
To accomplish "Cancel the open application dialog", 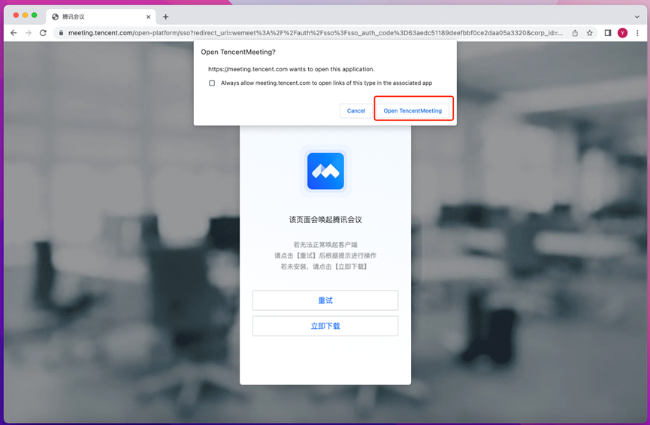I will [356, 110].
